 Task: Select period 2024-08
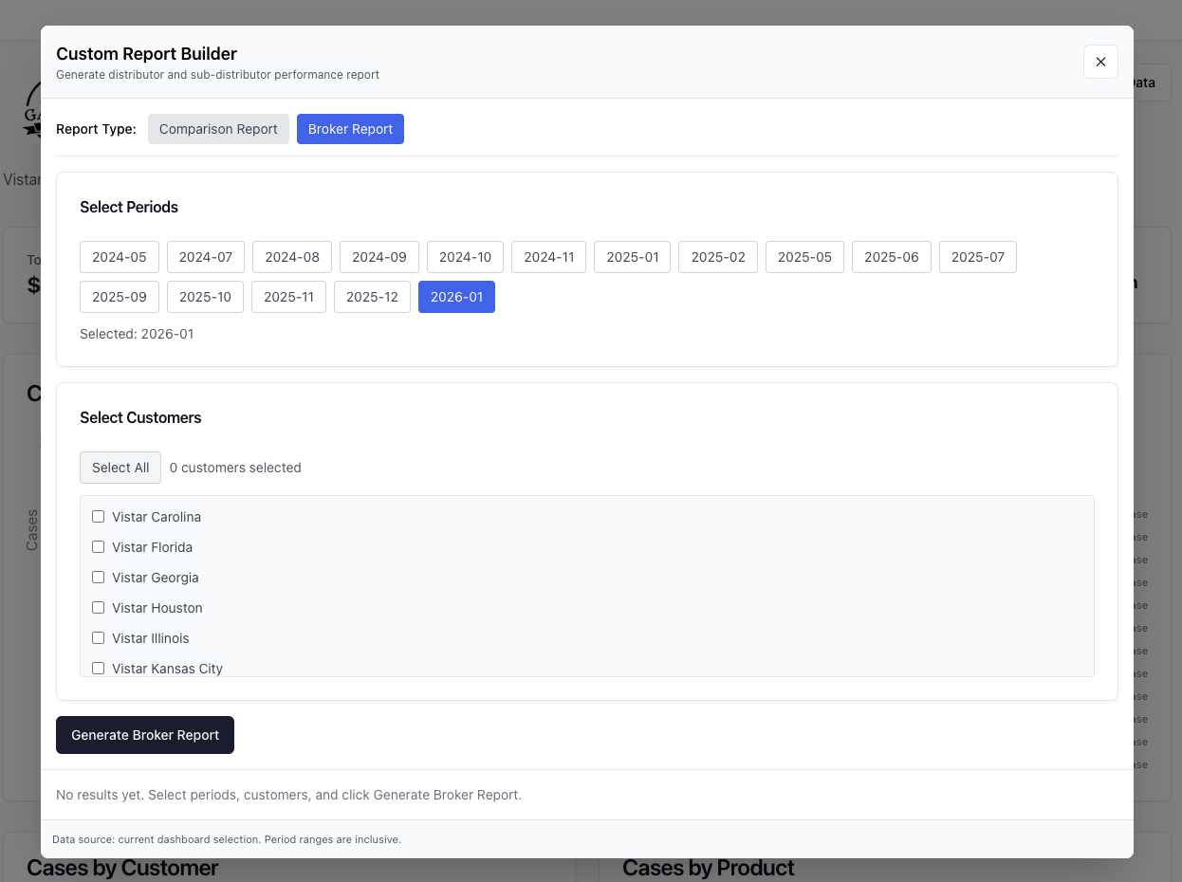pos(292,257)
